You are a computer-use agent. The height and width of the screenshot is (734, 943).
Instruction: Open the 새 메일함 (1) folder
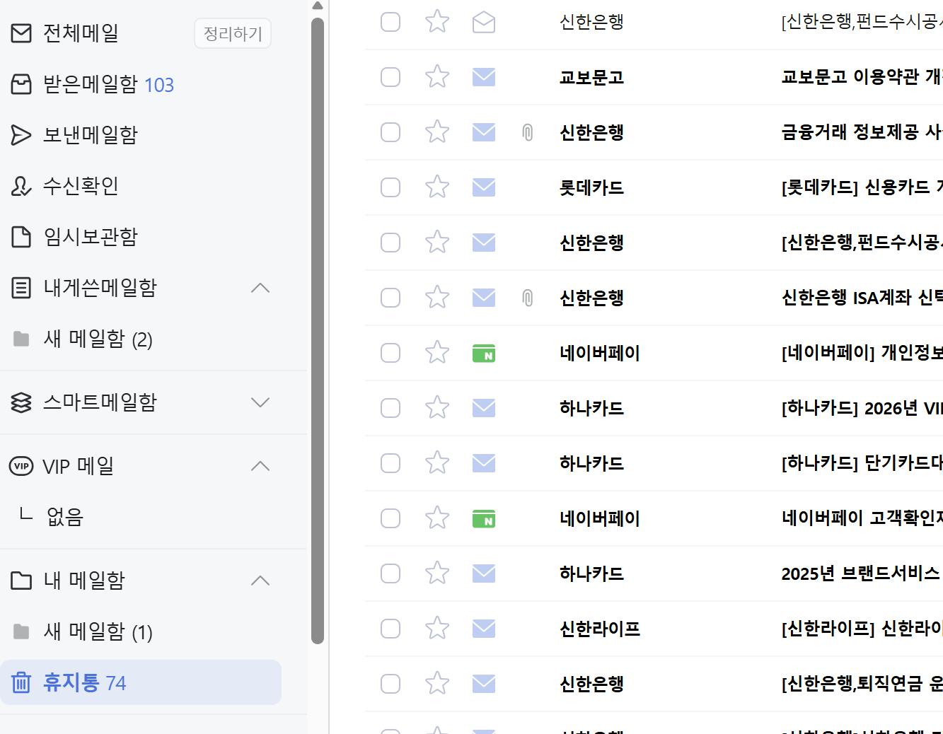coord(98,631)
